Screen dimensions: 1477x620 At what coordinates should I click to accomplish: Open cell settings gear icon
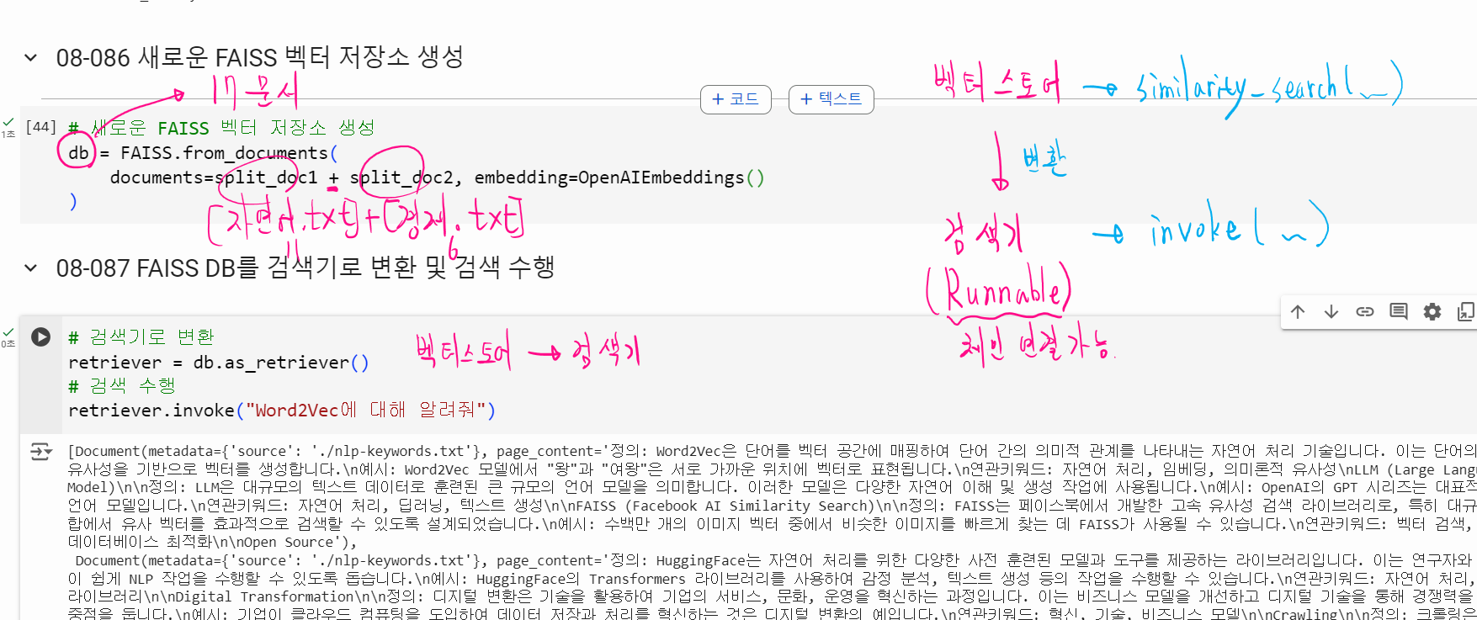pyautogui.click(x=1432, y=312)
